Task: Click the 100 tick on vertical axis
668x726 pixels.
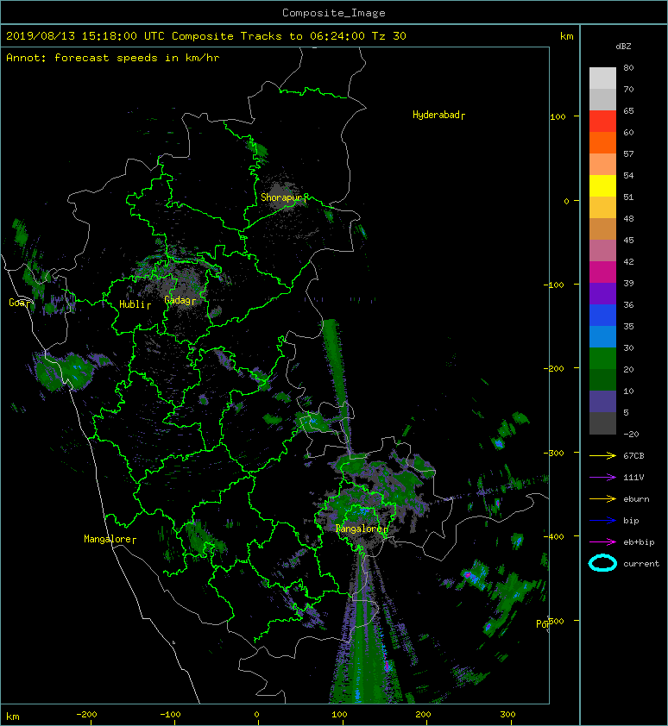Action: [558, 116]
